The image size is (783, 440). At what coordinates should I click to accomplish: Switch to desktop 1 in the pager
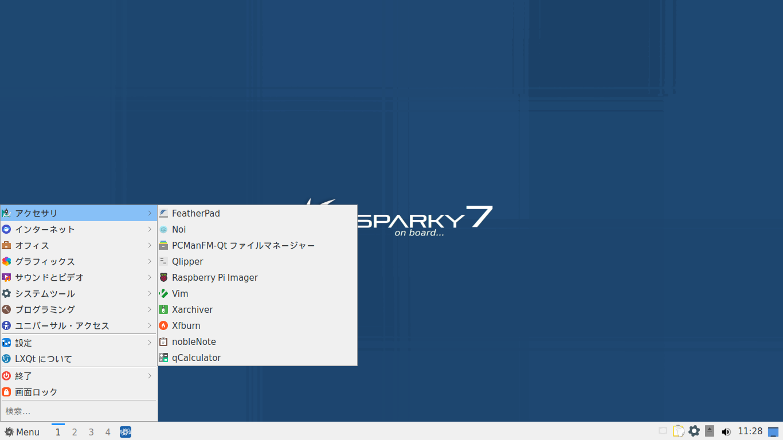58,432
